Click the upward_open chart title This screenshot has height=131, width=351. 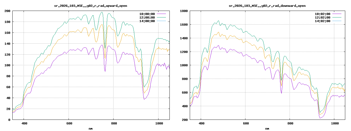90,6
